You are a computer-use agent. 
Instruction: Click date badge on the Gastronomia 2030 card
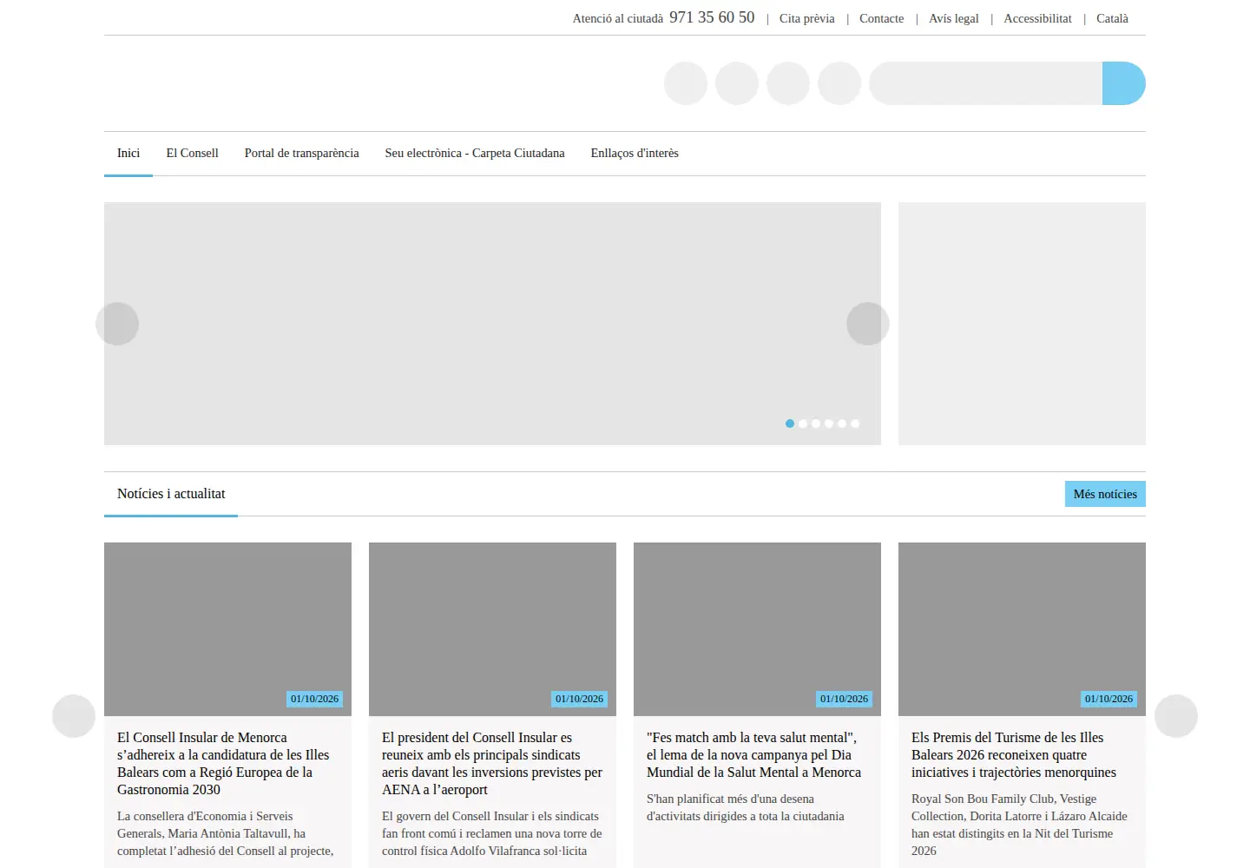tap(314, 699)
